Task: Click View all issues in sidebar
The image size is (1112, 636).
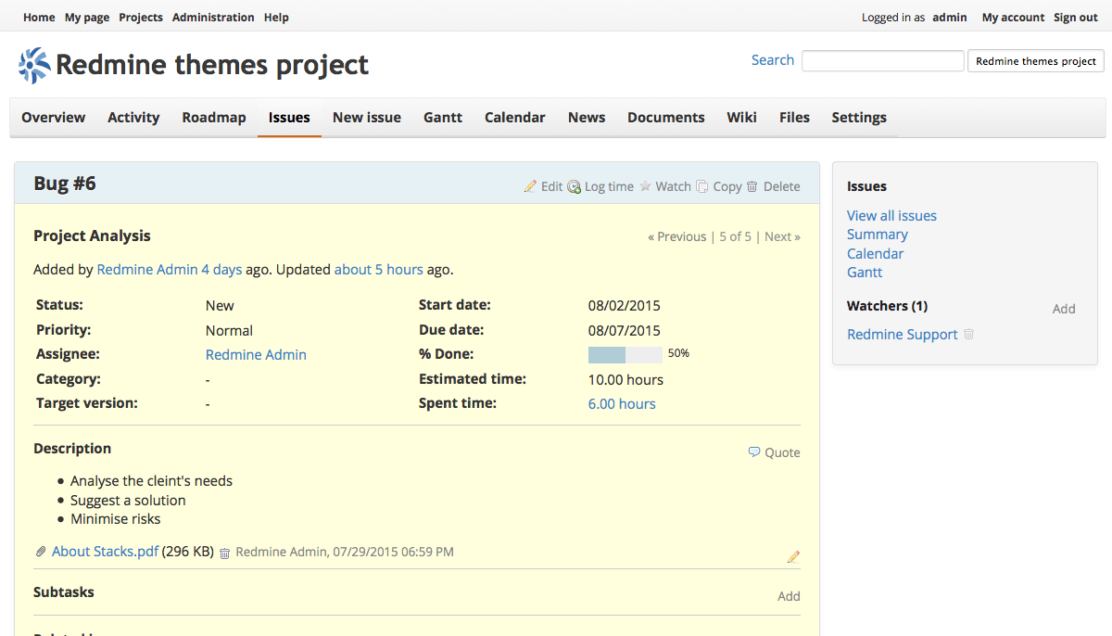Action: 891,216
